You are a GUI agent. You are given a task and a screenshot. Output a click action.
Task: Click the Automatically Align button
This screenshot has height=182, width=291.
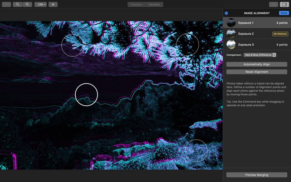(256, 64)
